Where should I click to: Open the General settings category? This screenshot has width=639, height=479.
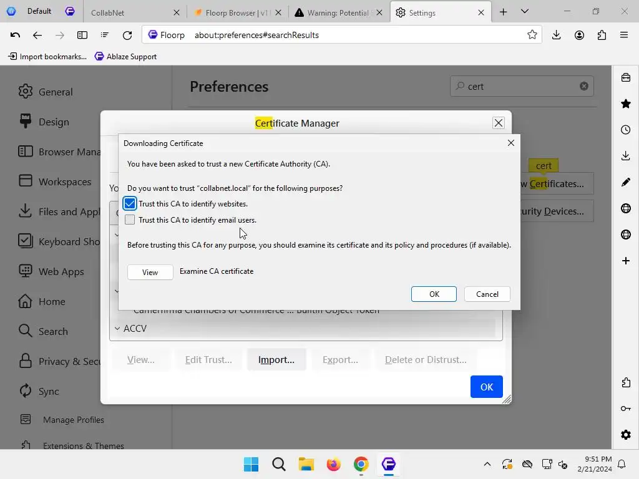click(x=46, y=92)
